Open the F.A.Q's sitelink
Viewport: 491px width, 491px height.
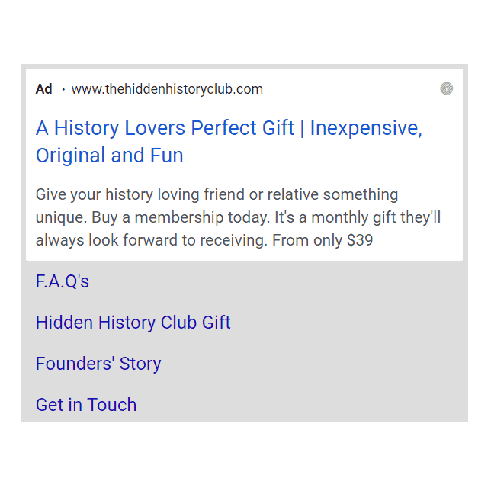tap(63, 282)
